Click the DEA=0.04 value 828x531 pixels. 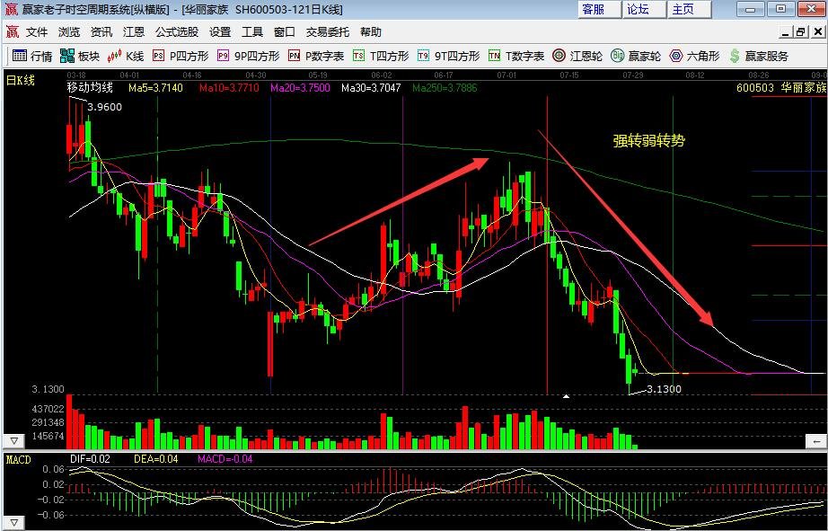click(155, 459)
